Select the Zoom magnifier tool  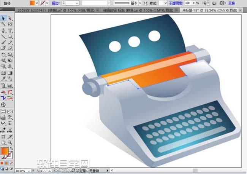[x=10, y=142]
